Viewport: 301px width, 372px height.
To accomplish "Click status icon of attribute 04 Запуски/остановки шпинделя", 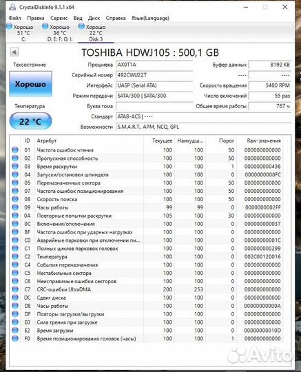I will tap(15, 174).
